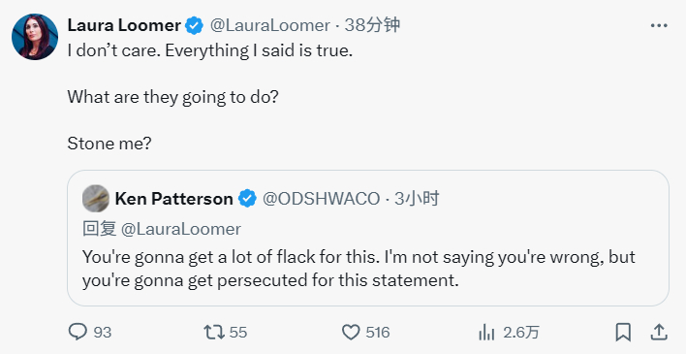Click the 'Stone me?' tweet text
This screenshot has width=686, height=354.
(x=109, y=144)
